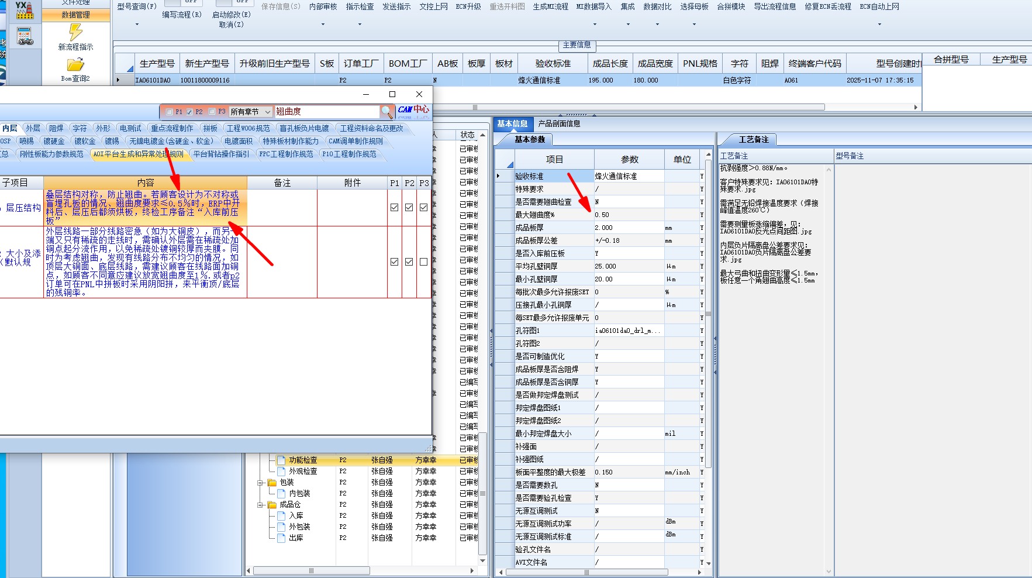This screenshot has height=578, width=1032.
Task: Click the 包装 folder icon
Action: tap(272, 483)
